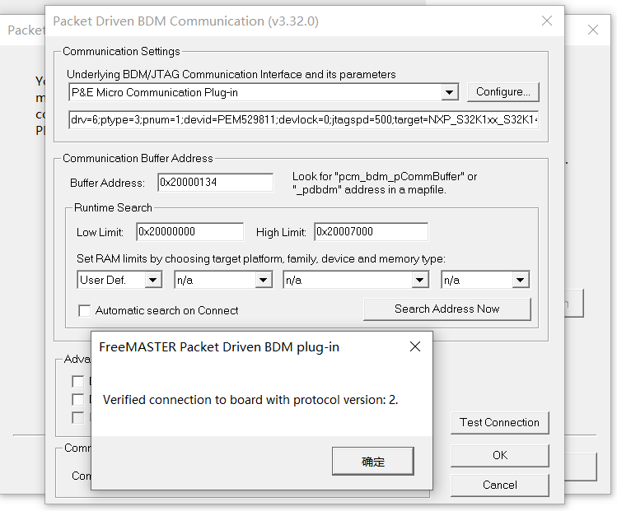Click the Configure... button
Viewport: 617px width, 511px height.
502,92
